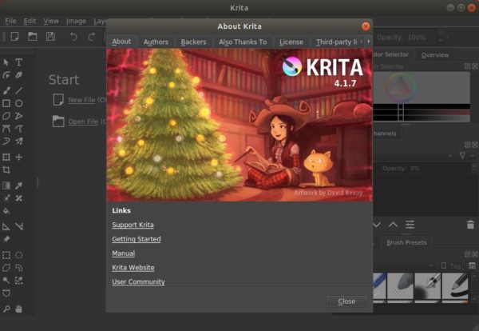Select the Crop tool

point(6,169)
